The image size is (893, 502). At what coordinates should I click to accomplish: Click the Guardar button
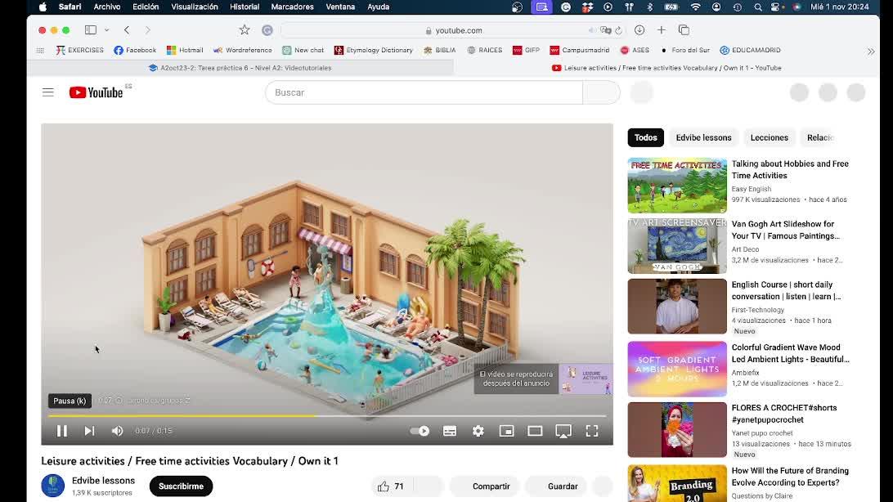click(556, 486)
